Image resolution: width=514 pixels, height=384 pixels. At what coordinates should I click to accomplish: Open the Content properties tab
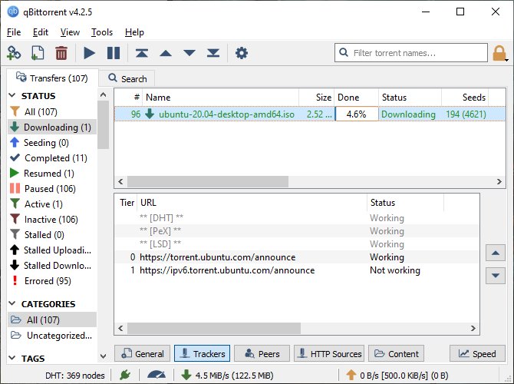(x=397, y=353)
